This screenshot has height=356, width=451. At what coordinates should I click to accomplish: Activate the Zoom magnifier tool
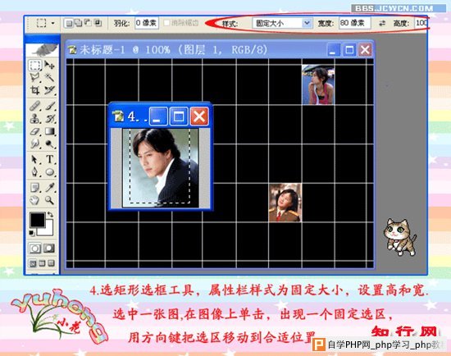coord(49,200)
